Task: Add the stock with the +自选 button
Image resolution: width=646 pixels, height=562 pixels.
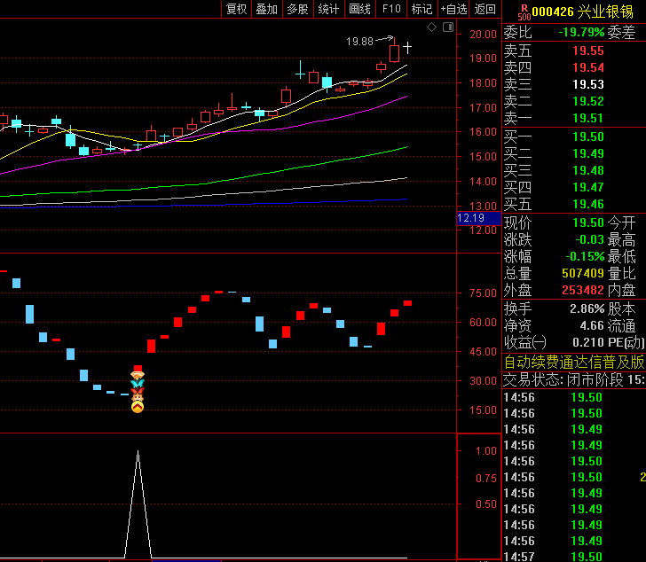Action: 453,9
